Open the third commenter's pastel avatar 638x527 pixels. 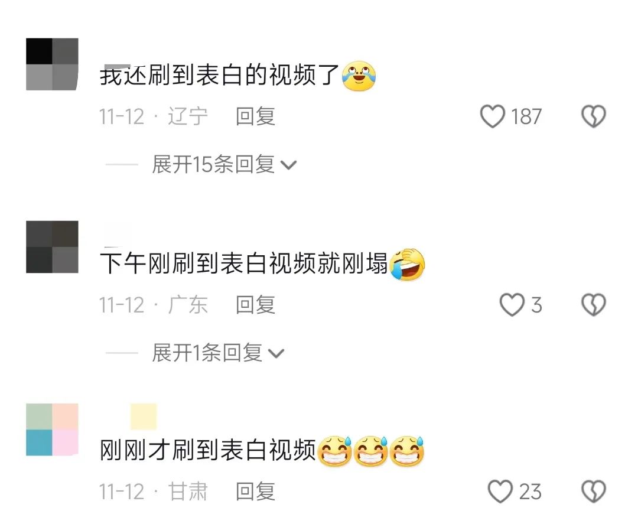click(52, 430)
